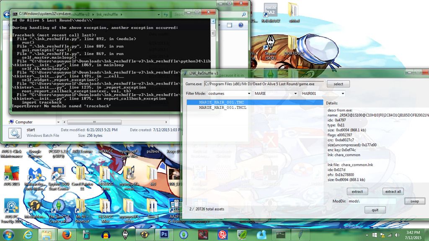Open The Sims 3 Create a Pattern shortcut
Screen dimensions: 429x241
pyautogui.click(x=59, y=211)
